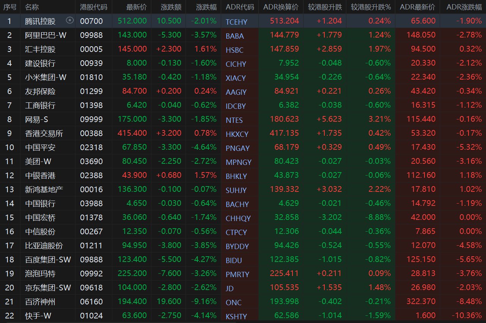The width and height of the screenshot is (486, 323).
Task: Select the 小米集团-W stock name
Action: 46,77
